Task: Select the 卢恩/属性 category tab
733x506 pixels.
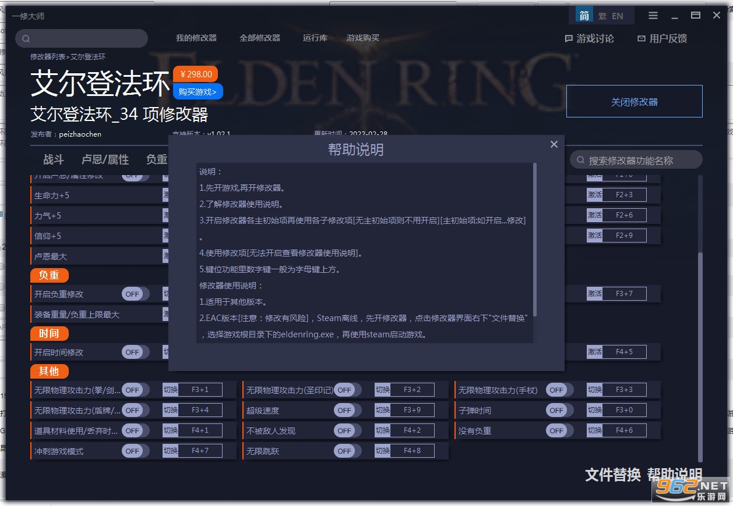Action: pyautogui.click(x=105, y=159)
